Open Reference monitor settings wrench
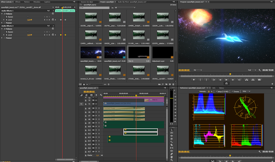275x162 pixels. 260,152
